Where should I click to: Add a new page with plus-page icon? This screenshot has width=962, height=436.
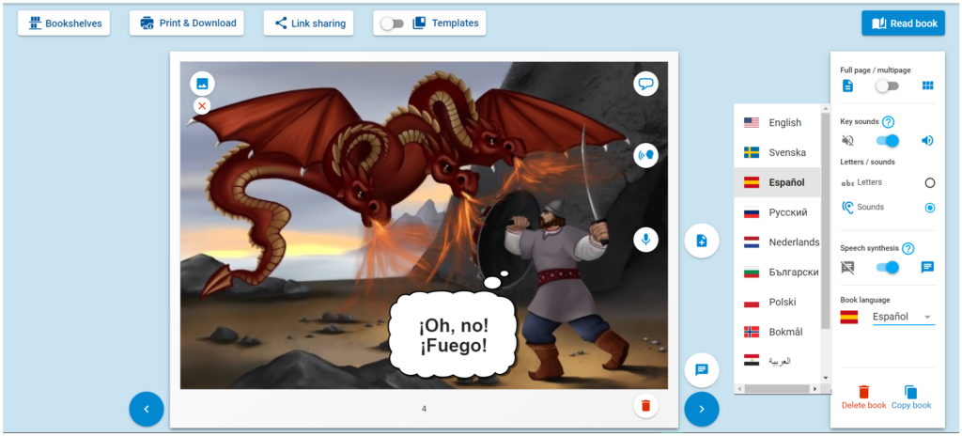tap(701, 241)
